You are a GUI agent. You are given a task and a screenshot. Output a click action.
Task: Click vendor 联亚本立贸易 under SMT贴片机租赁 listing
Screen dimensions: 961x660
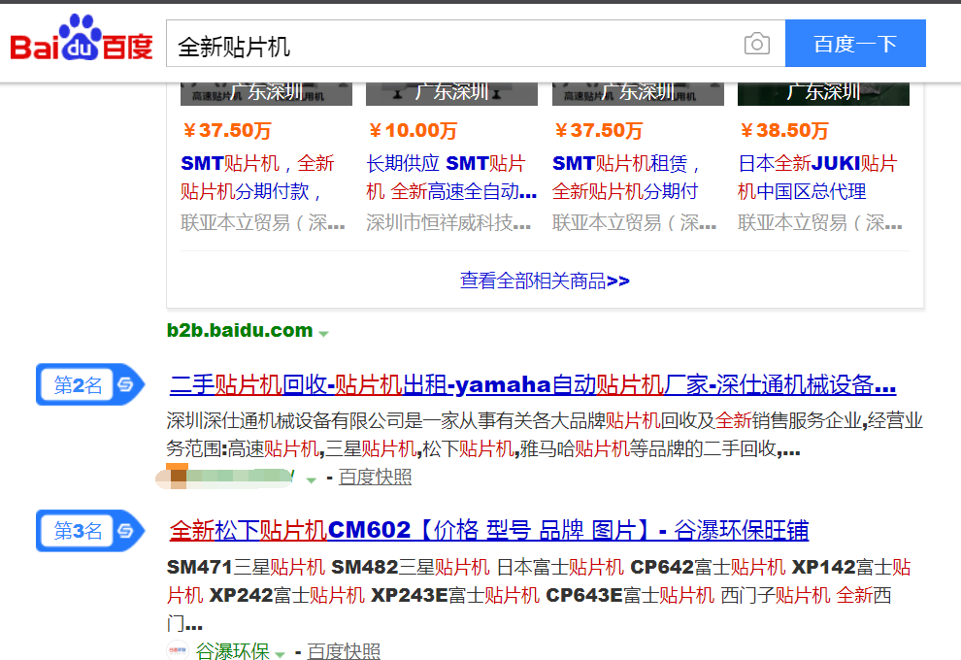[634, 223]
